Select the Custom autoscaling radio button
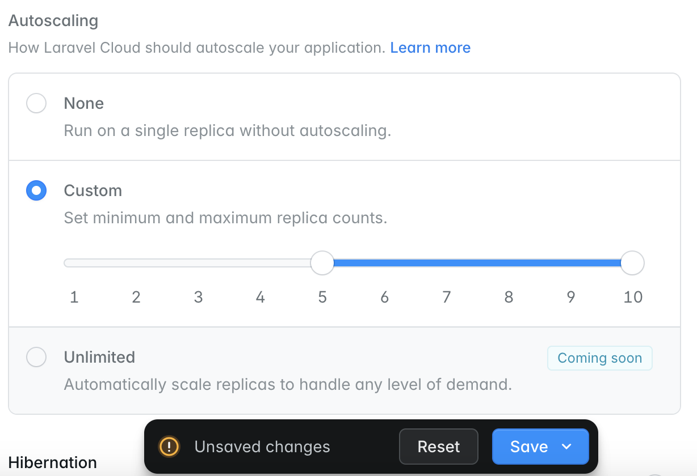 (x=36, y=191)
